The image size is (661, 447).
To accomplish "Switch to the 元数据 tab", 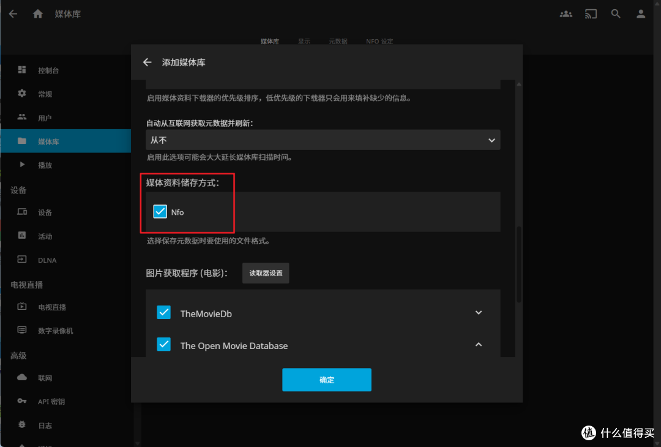I will pos(338,41).
